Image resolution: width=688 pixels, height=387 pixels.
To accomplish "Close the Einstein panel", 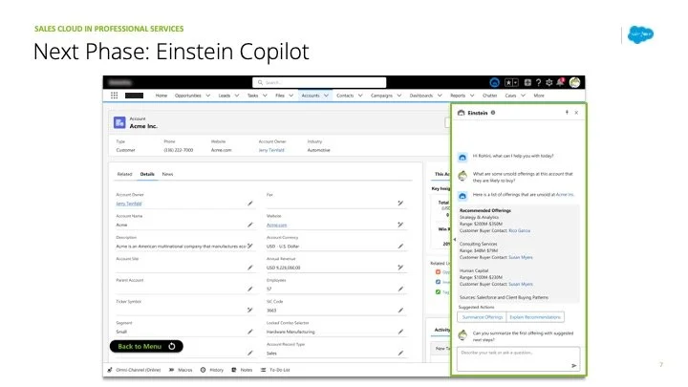I will [576, 113].
